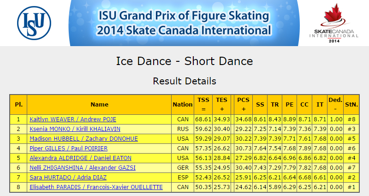Open Piper GILLES / Paul POIRIER link

pos(68,148)
